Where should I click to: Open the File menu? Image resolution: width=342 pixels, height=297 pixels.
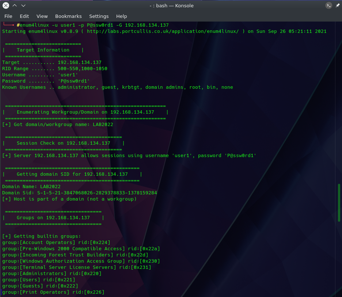(8, 16)
